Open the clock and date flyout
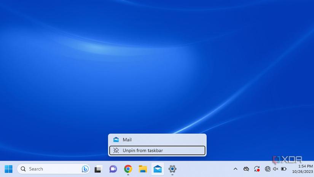 [x=301, y=169]
